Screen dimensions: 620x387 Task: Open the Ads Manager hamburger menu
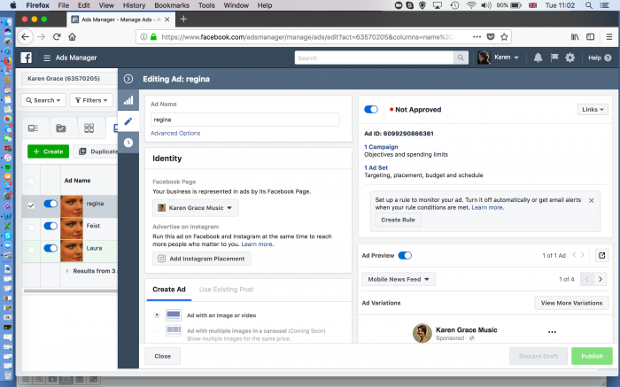pos(47,58)
